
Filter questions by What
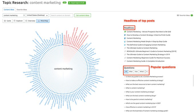(x=131, y=72)
